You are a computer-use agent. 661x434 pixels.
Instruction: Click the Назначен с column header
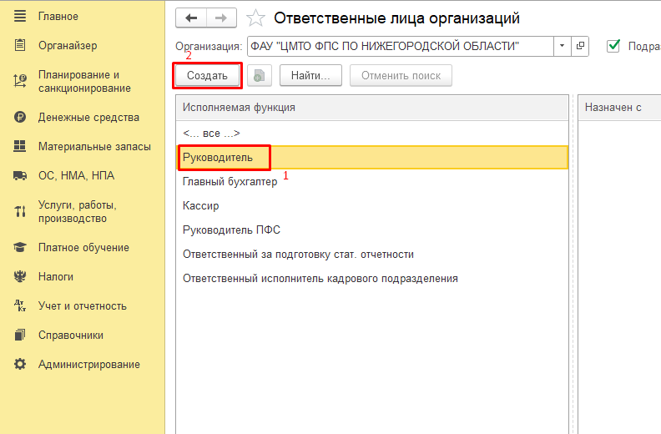coord(619,108)
